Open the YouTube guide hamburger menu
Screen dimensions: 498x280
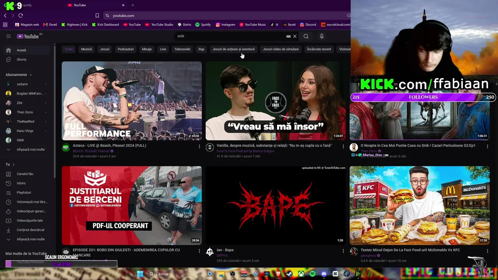coord(9,36)
